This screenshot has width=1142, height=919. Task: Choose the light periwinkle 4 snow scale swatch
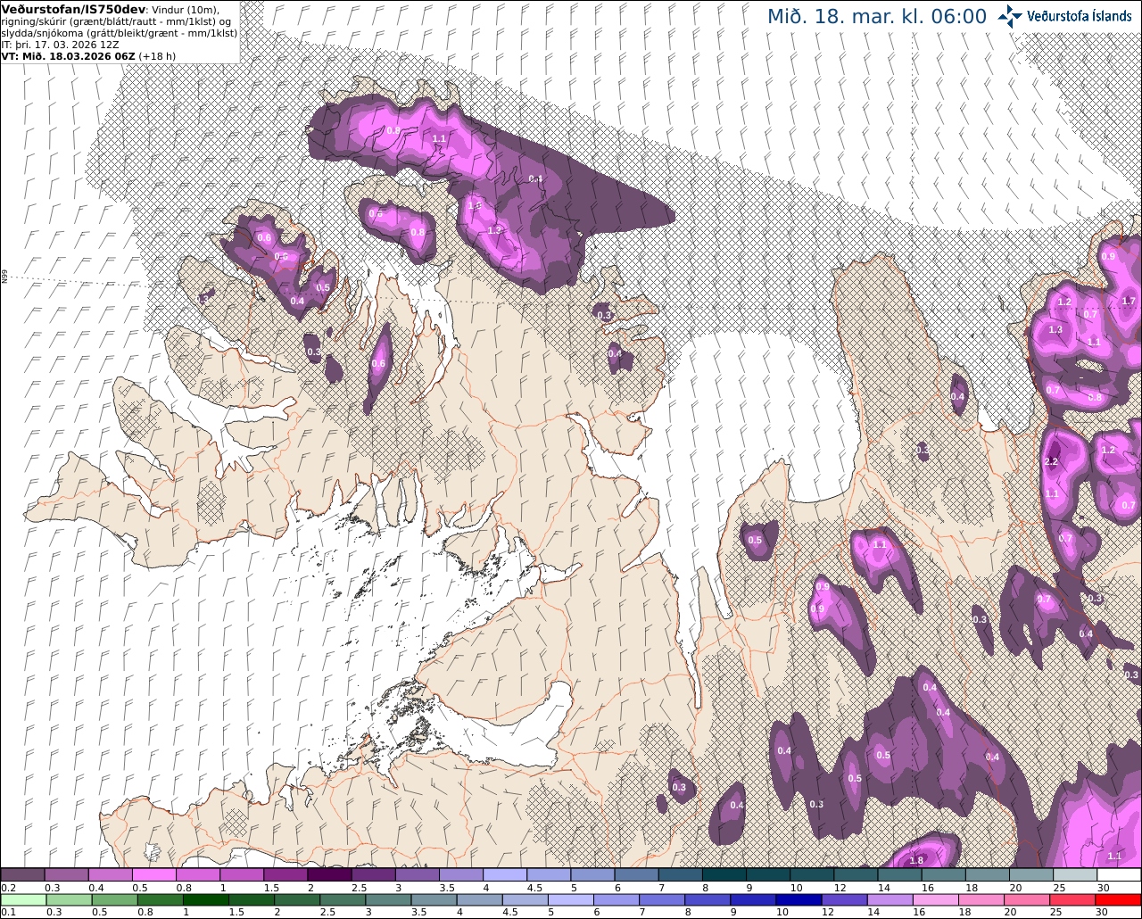[x=505, y=875]
